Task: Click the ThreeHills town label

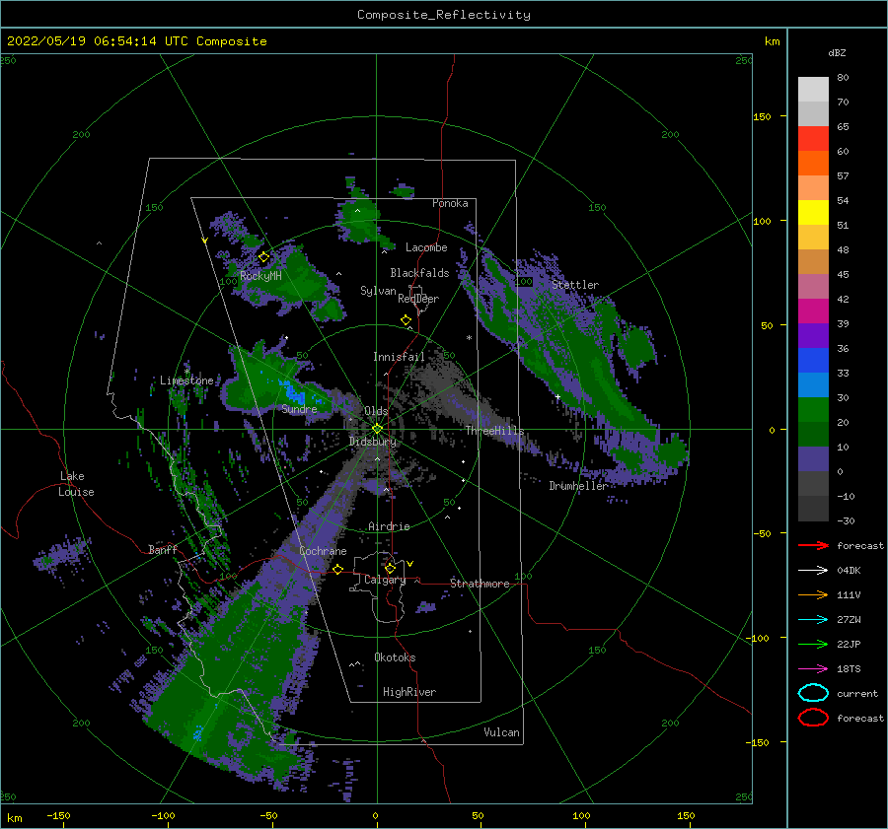Action: click(x=495, y=431)
